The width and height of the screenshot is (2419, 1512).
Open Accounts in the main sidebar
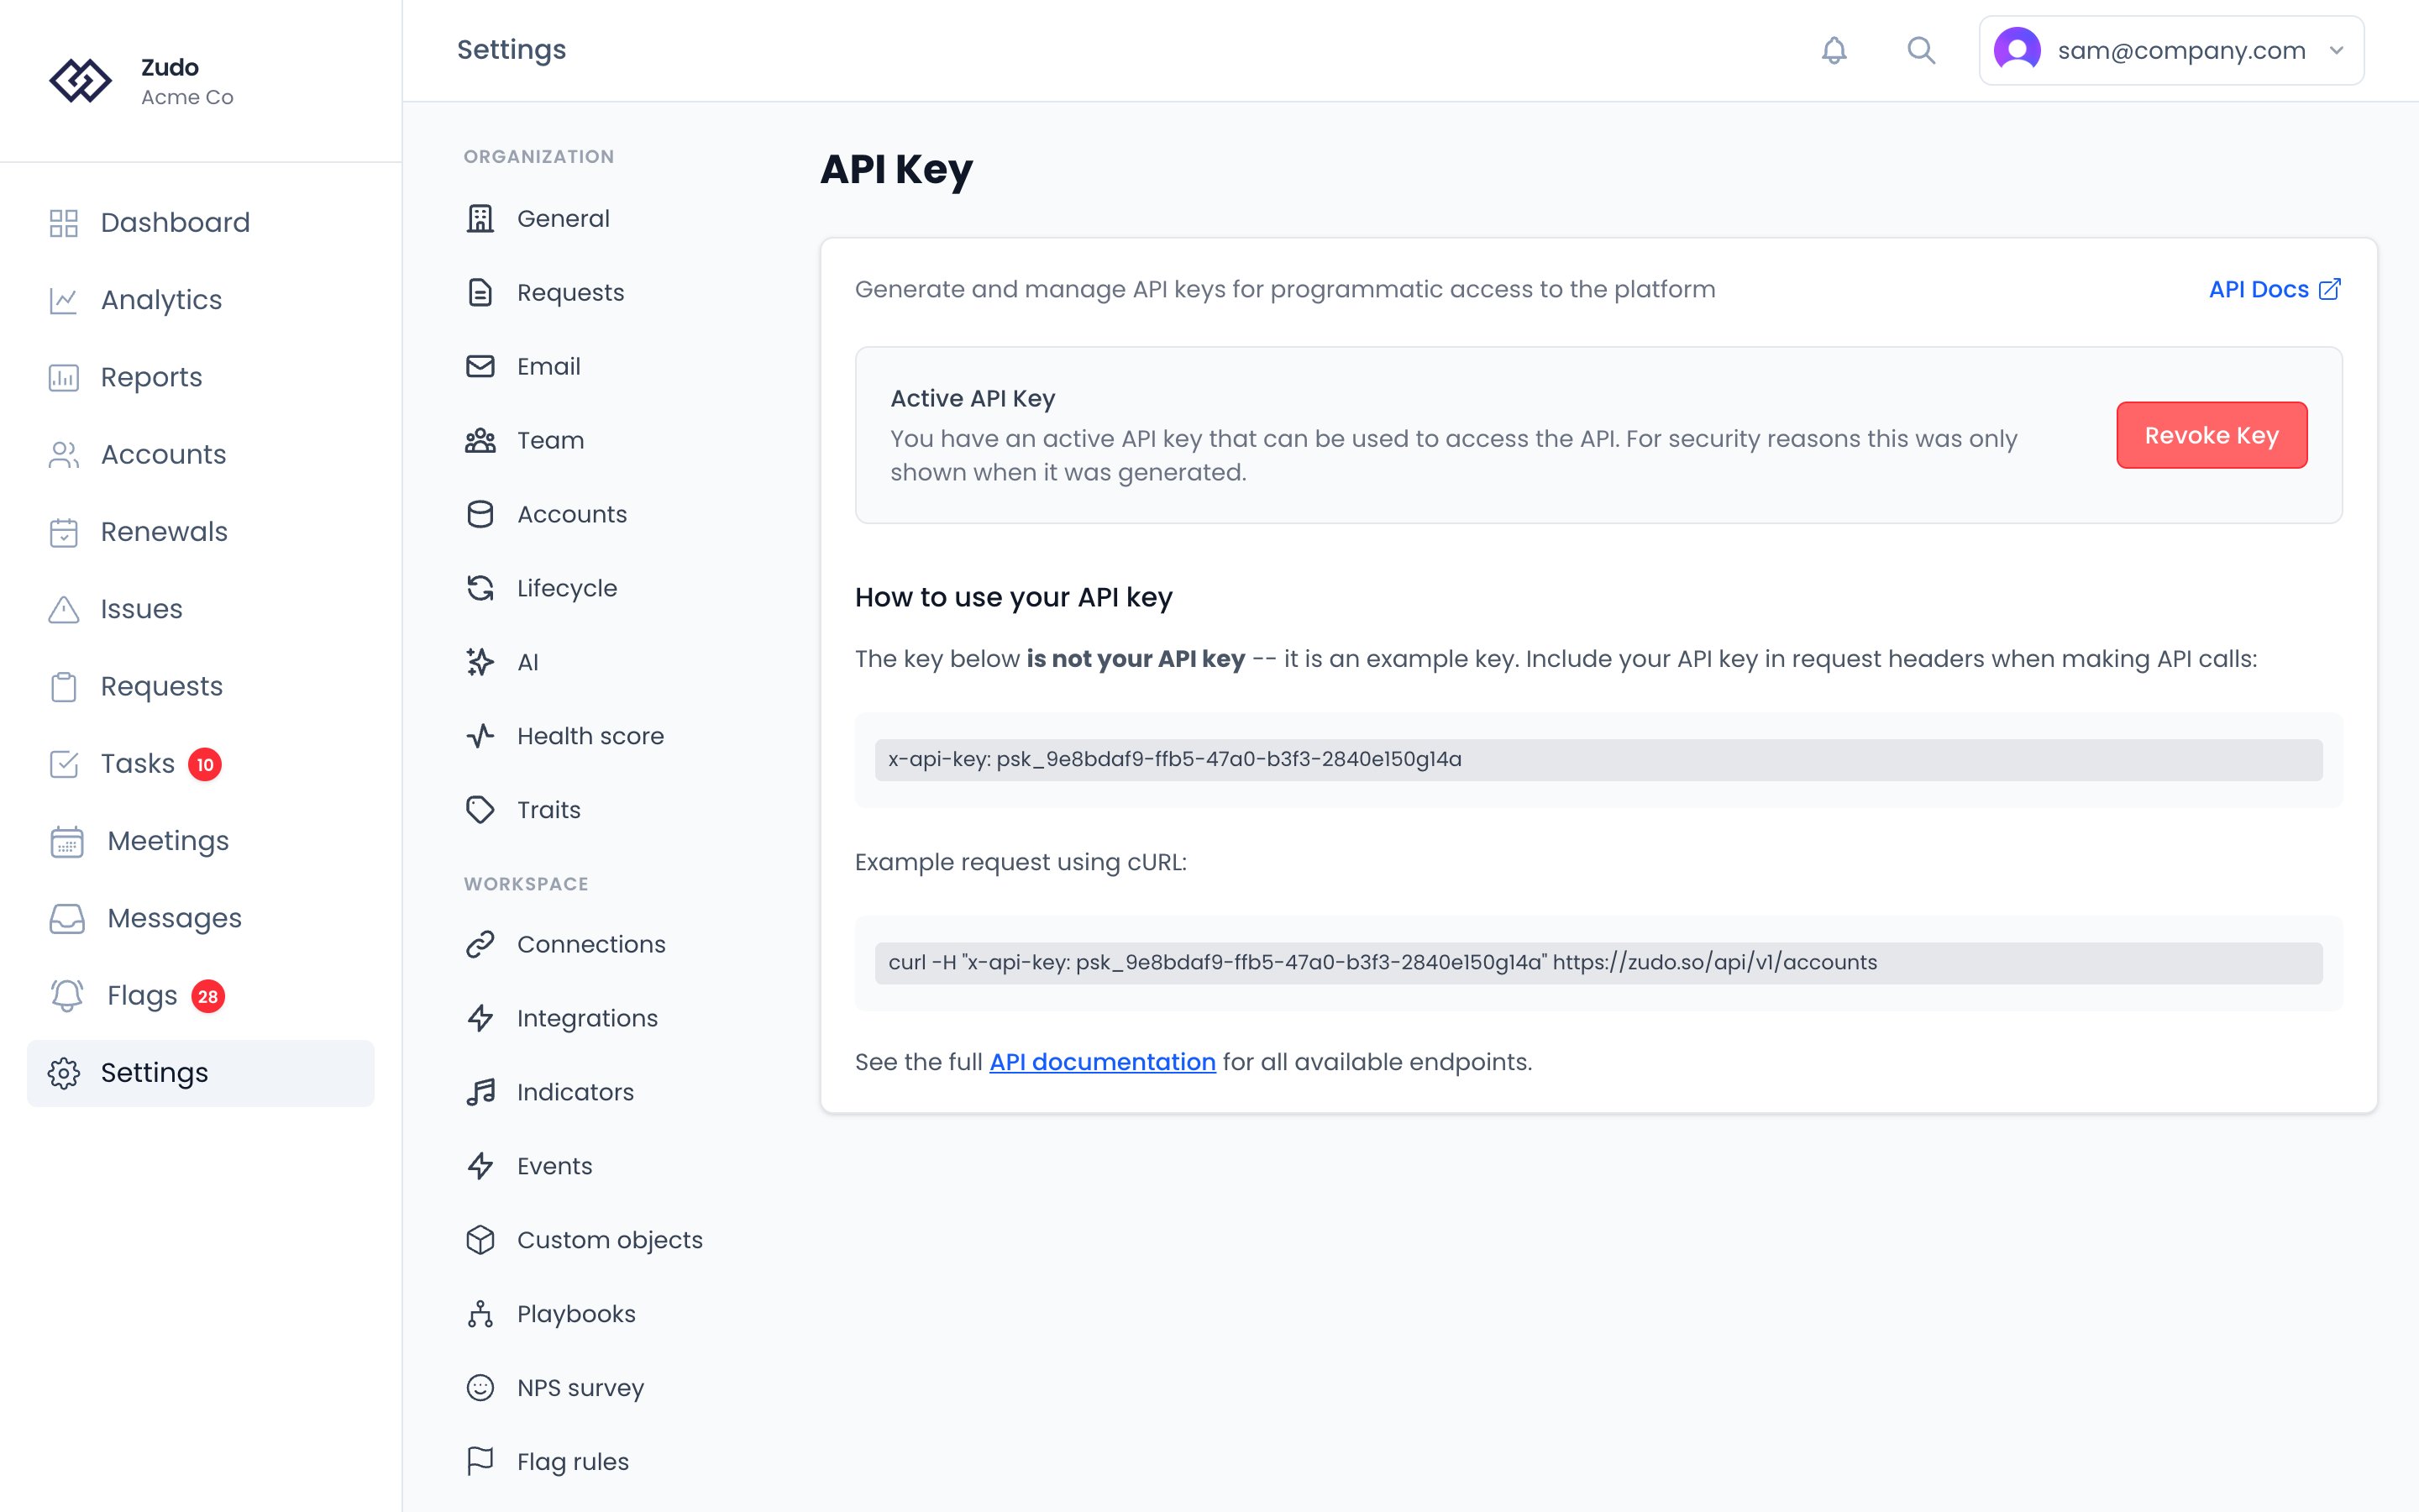pyautogui.click(x=200, y=455)
